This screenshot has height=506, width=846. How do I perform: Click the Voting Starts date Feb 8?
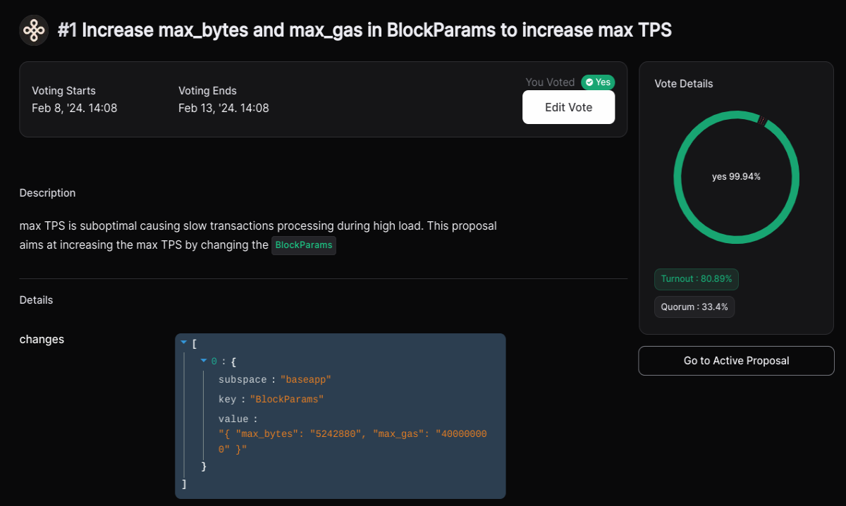tap(75, 109)
